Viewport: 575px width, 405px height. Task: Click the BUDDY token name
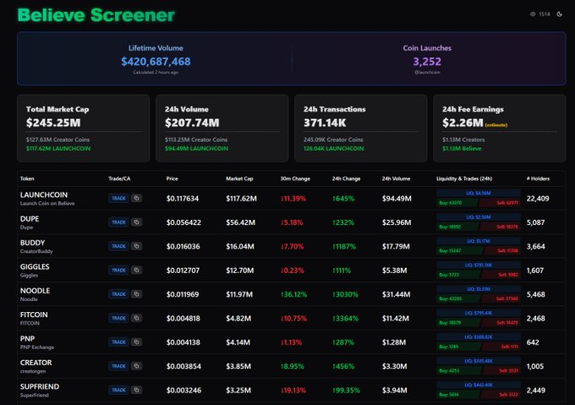pos(32,243)
